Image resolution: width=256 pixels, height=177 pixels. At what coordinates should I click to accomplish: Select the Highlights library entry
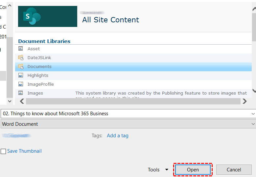(x=38, y=75)
